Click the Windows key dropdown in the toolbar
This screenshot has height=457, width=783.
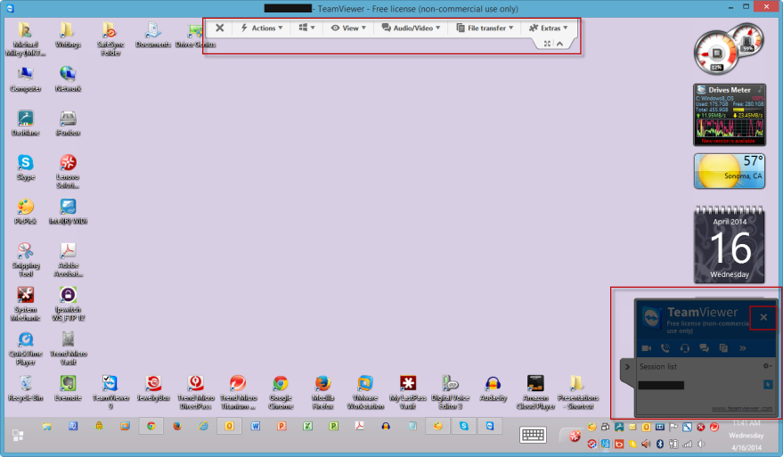[307, 29]
